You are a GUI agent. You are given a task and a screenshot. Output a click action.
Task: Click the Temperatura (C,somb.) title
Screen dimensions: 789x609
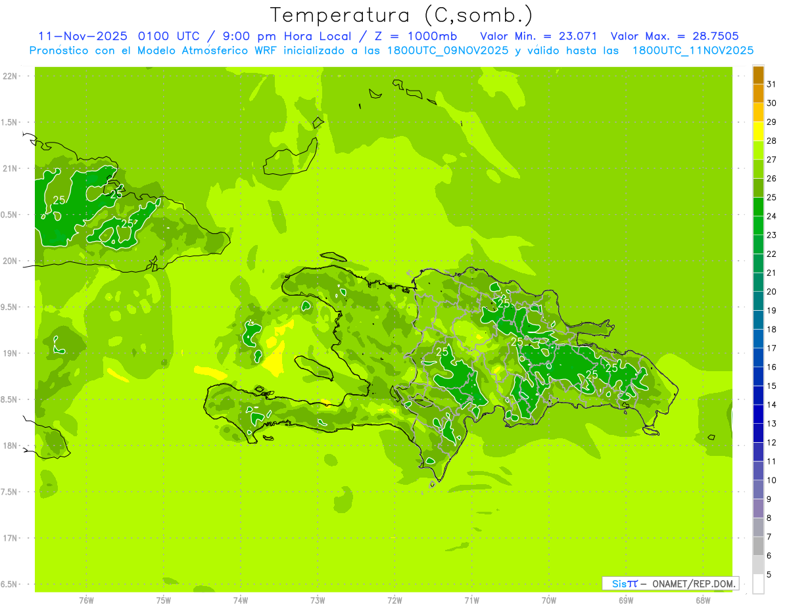pos(402,15)
